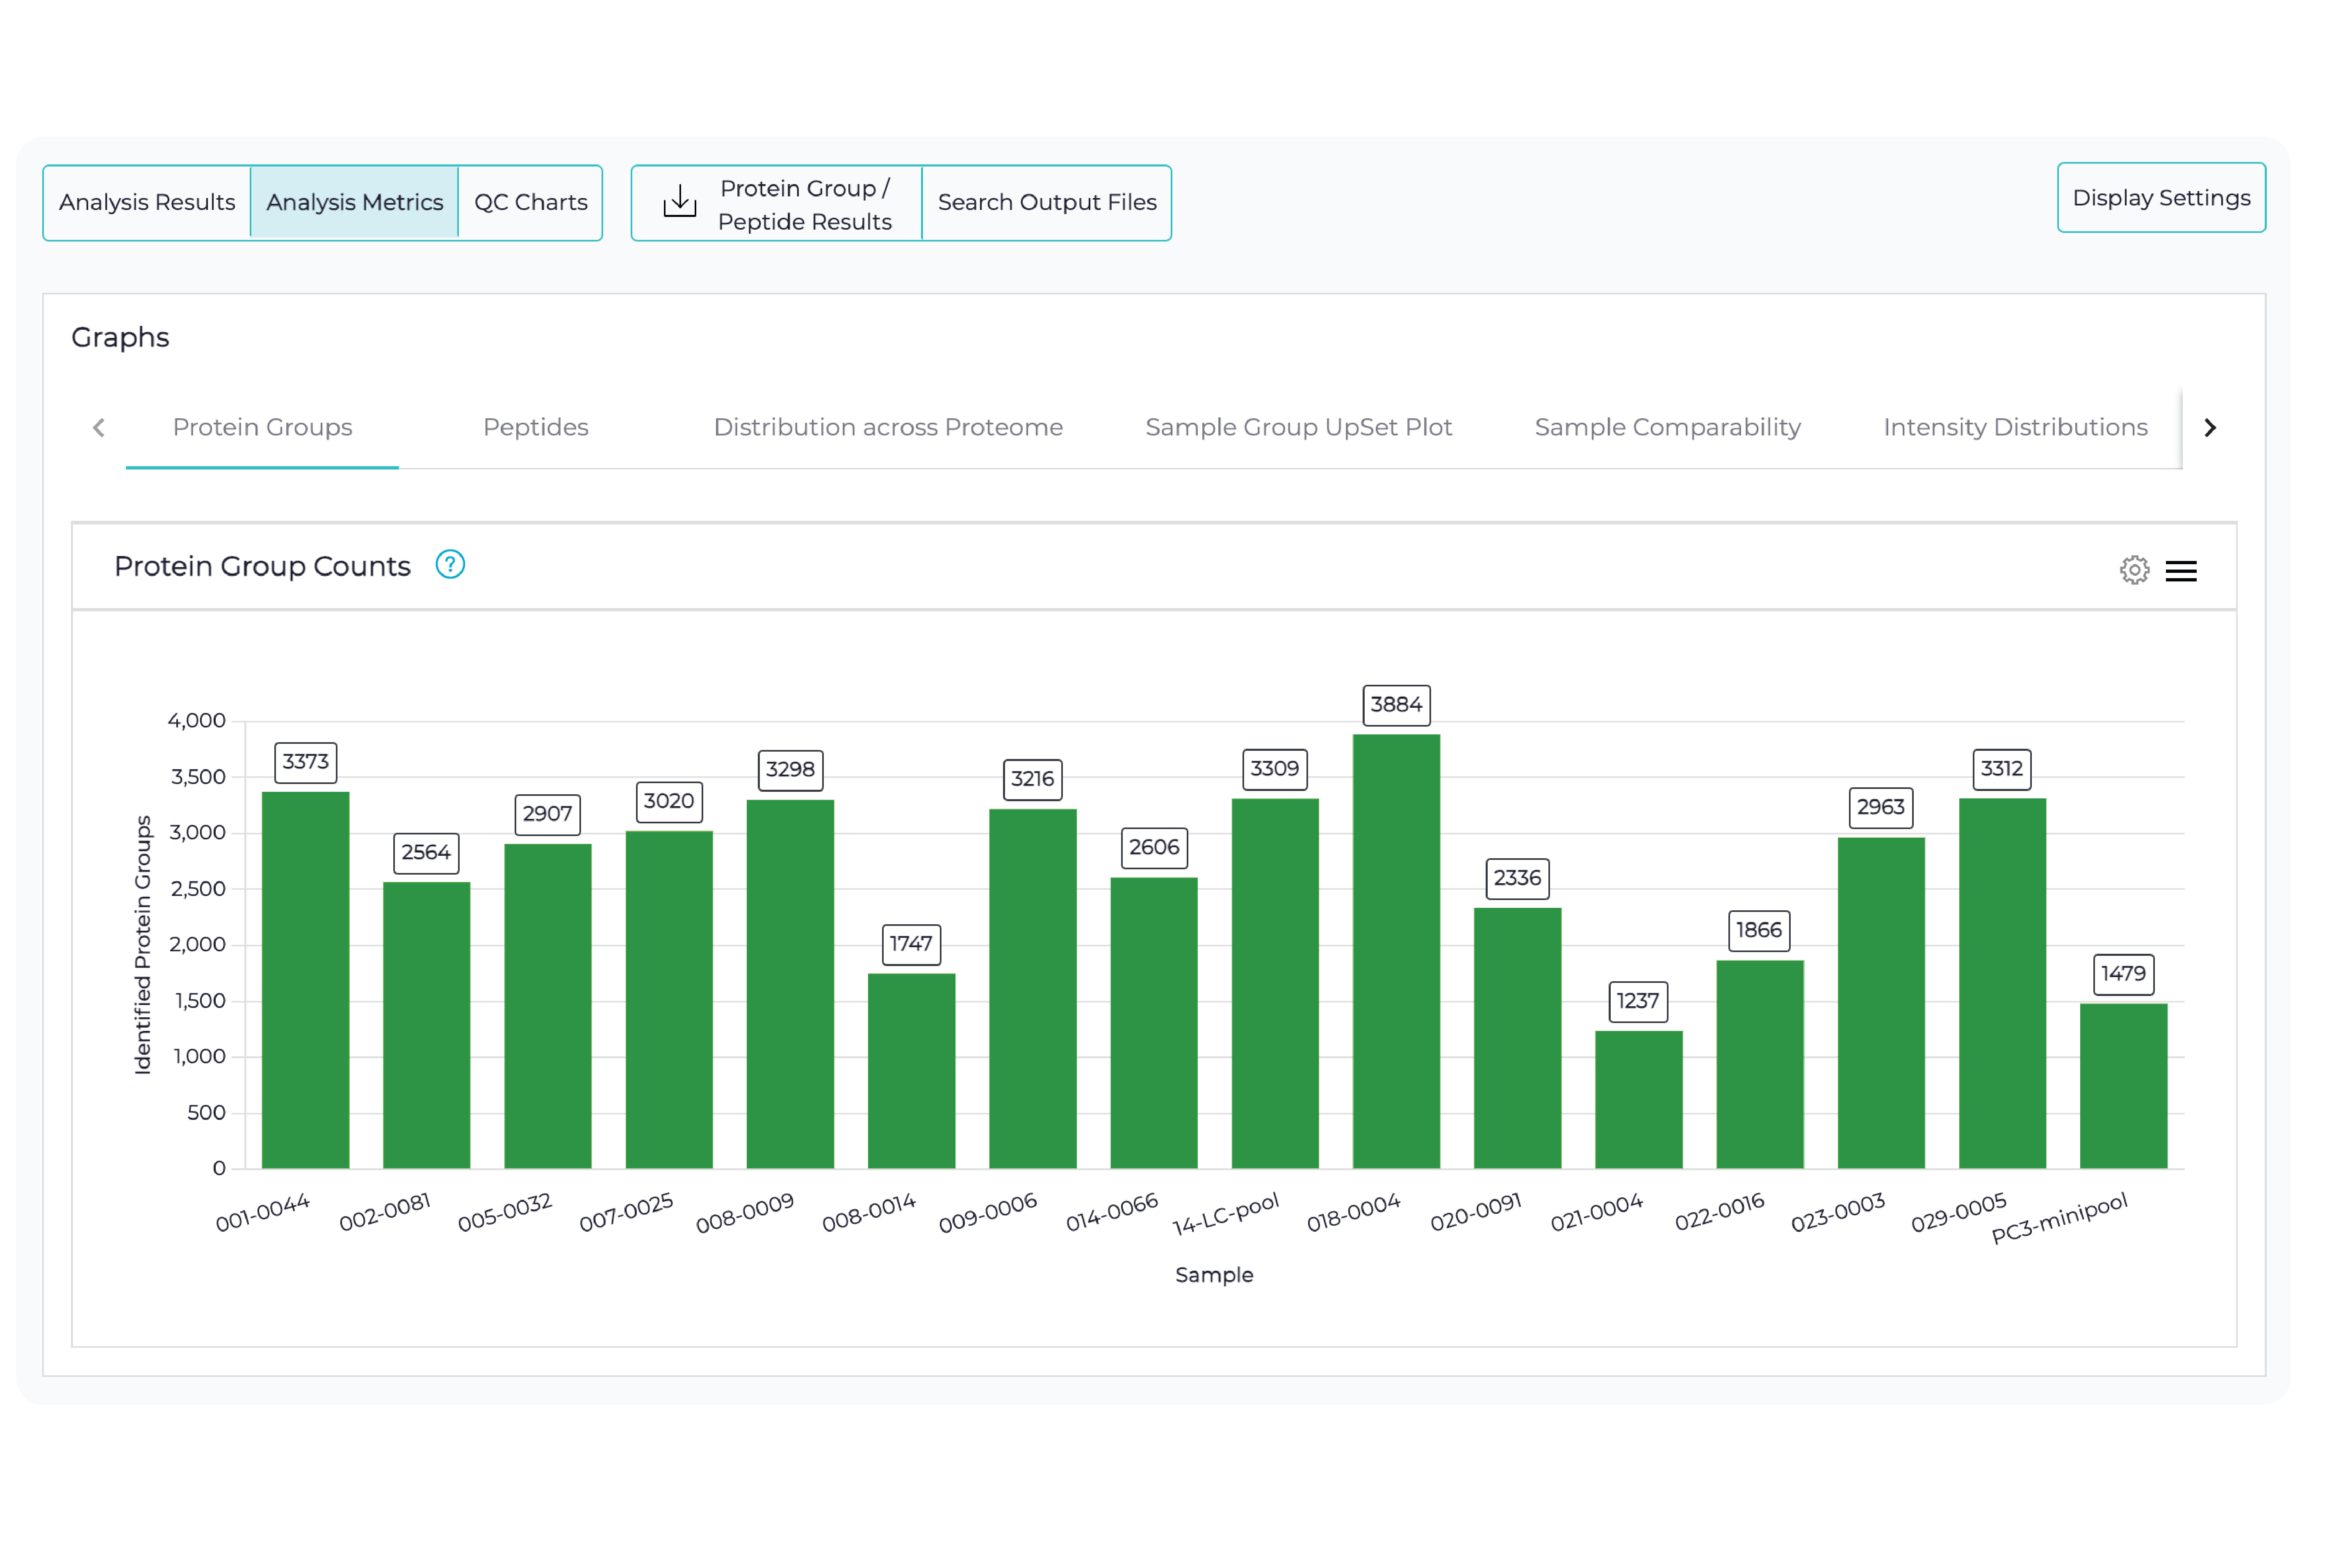The height and width of the screenshot is (1568, 2332).
Task: Click the bar for sample 001-0044
Action: click(305, 980)
